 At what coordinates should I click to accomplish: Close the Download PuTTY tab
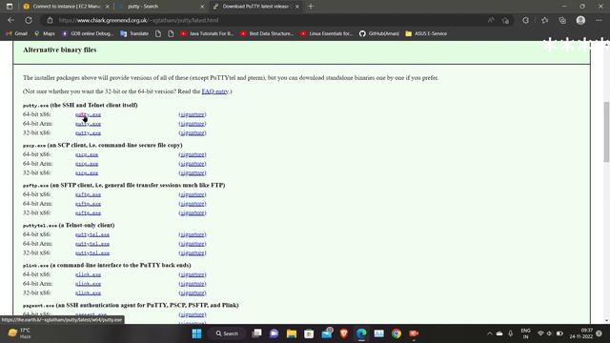click(297, 7)
